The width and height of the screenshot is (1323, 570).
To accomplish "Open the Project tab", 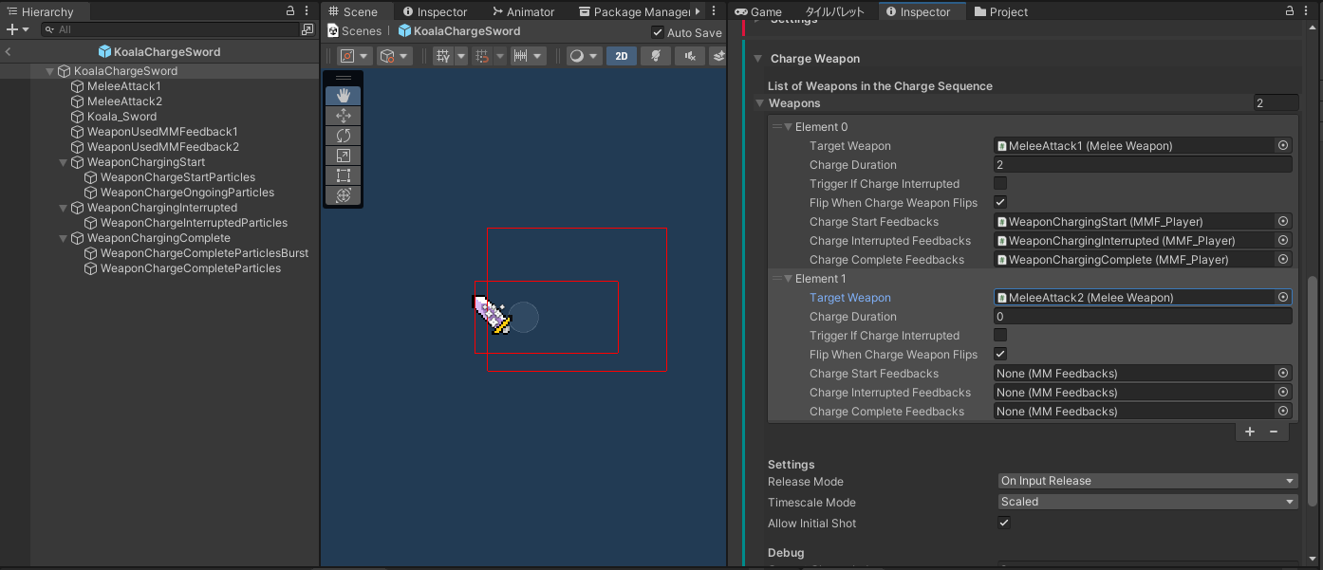I will pos(1000,12).
